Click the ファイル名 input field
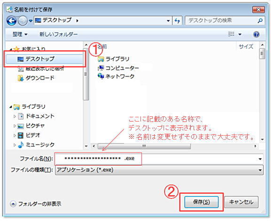 (159, 159)
